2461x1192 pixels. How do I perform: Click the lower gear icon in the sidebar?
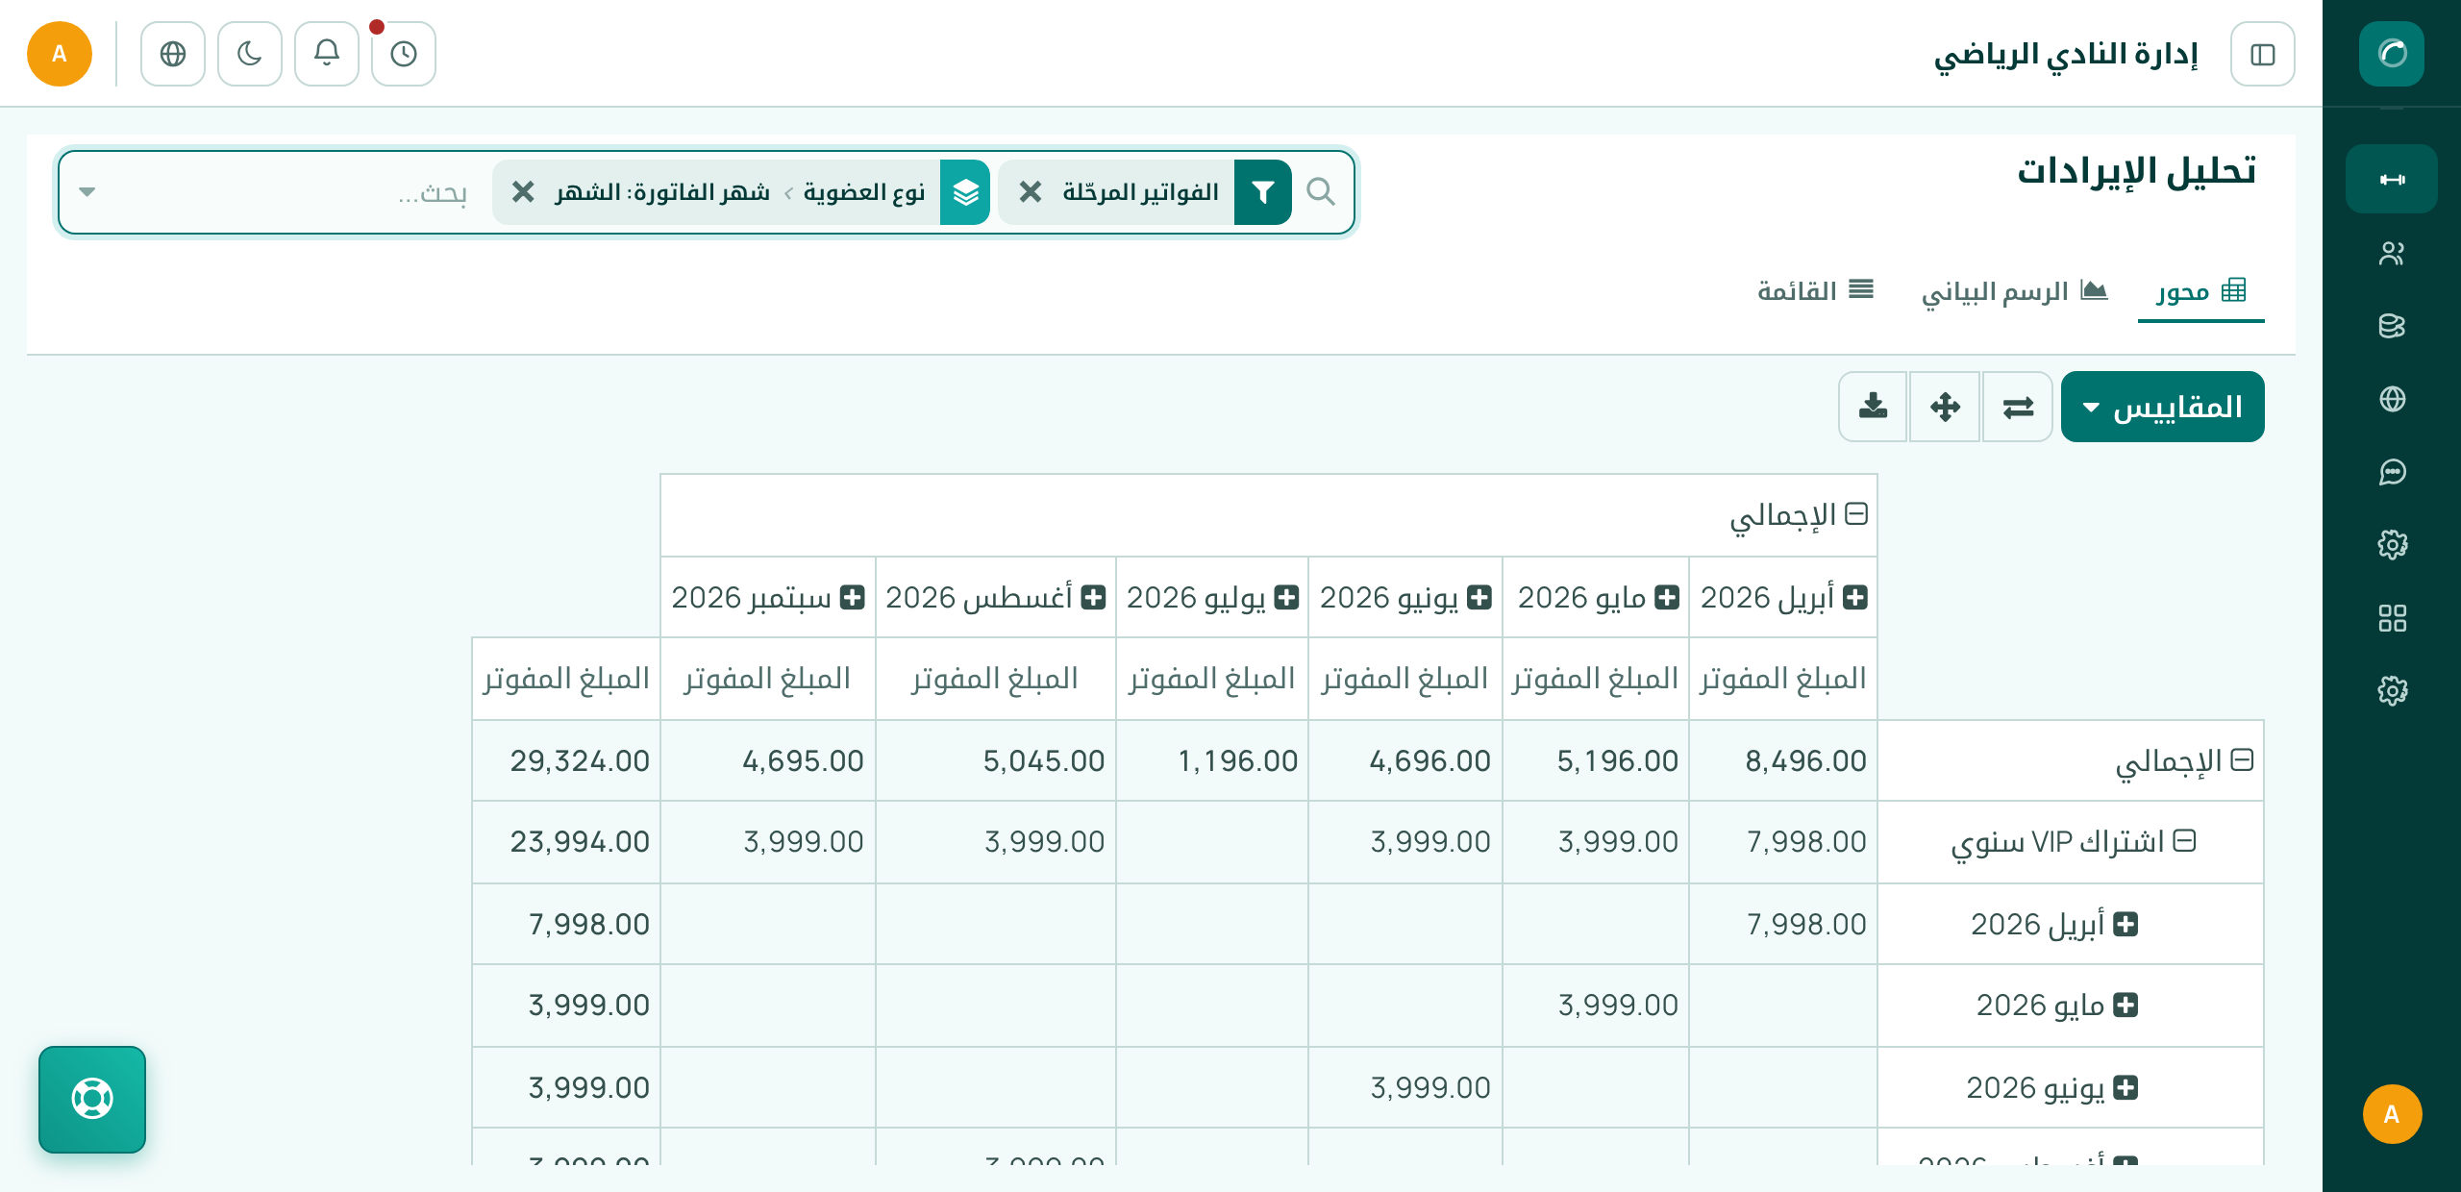(2391, 690)
